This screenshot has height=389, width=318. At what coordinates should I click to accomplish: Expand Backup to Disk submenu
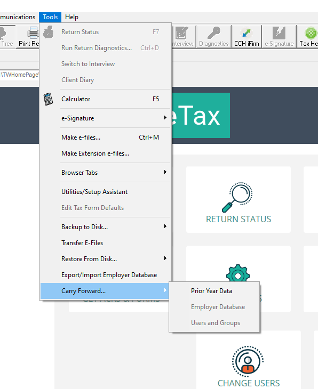point(106,227)
